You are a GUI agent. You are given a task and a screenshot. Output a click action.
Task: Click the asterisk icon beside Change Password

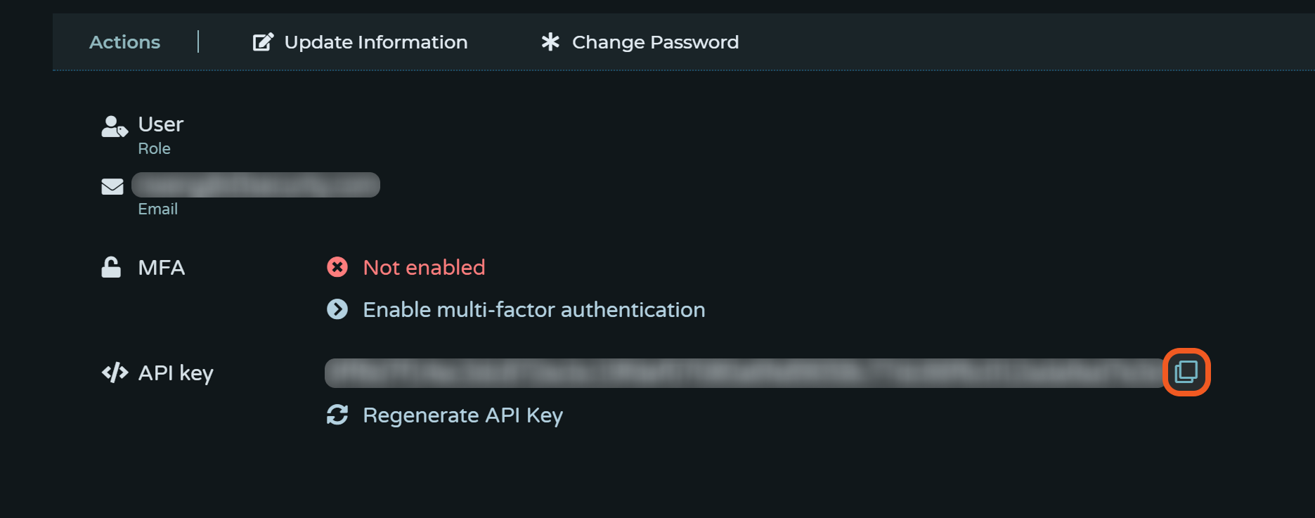coord(550,42)
